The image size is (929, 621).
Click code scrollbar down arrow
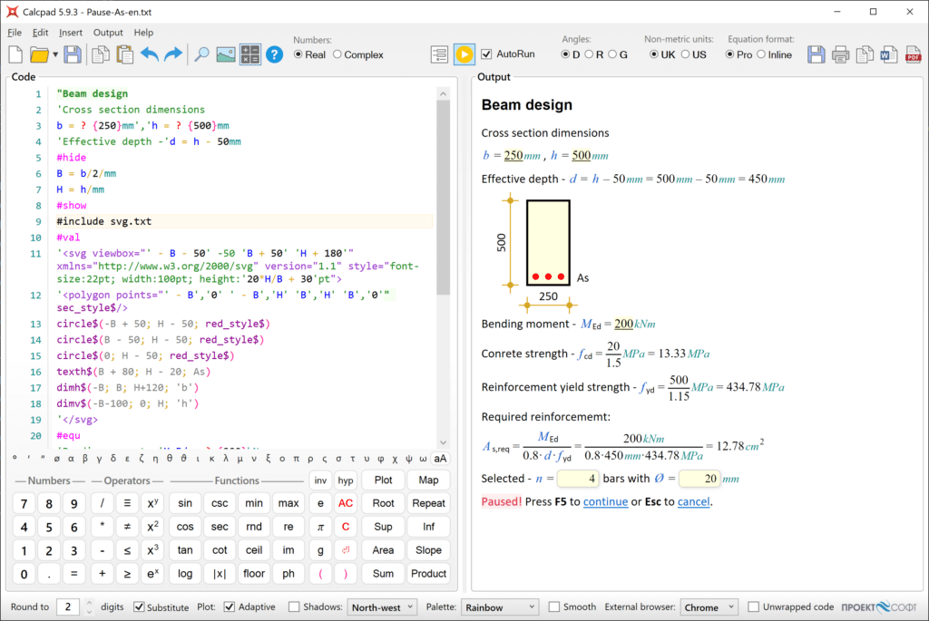coord(443,442)
